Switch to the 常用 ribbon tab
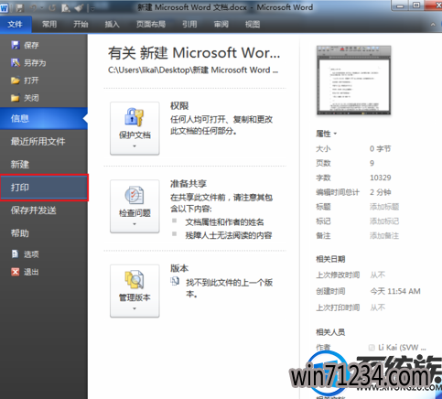Image resolution: width=442 pixels, height=399 pixels. (x=49, y=24)
